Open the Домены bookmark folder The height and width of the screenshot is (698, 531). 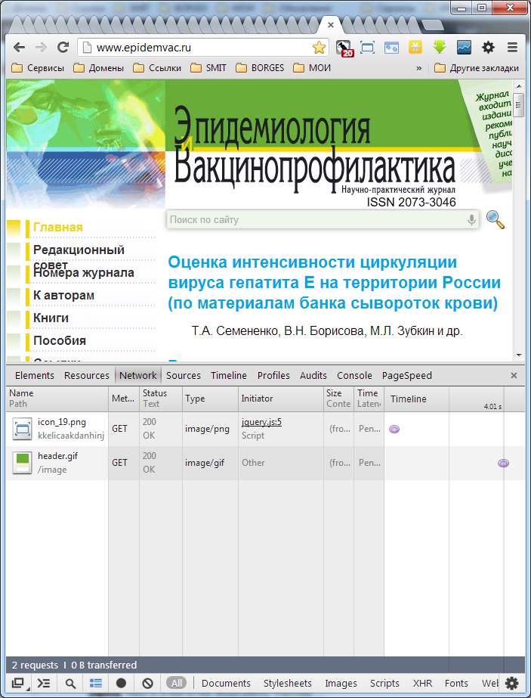(x=99, y=68)
